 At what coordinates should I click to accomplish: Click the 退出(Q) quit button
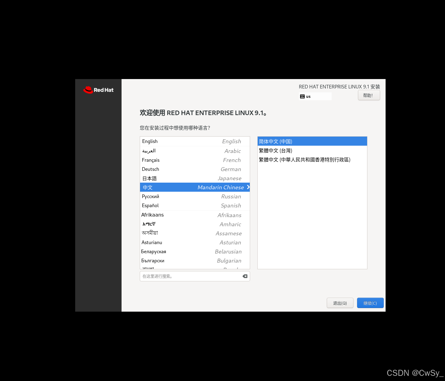pos(340,303)
